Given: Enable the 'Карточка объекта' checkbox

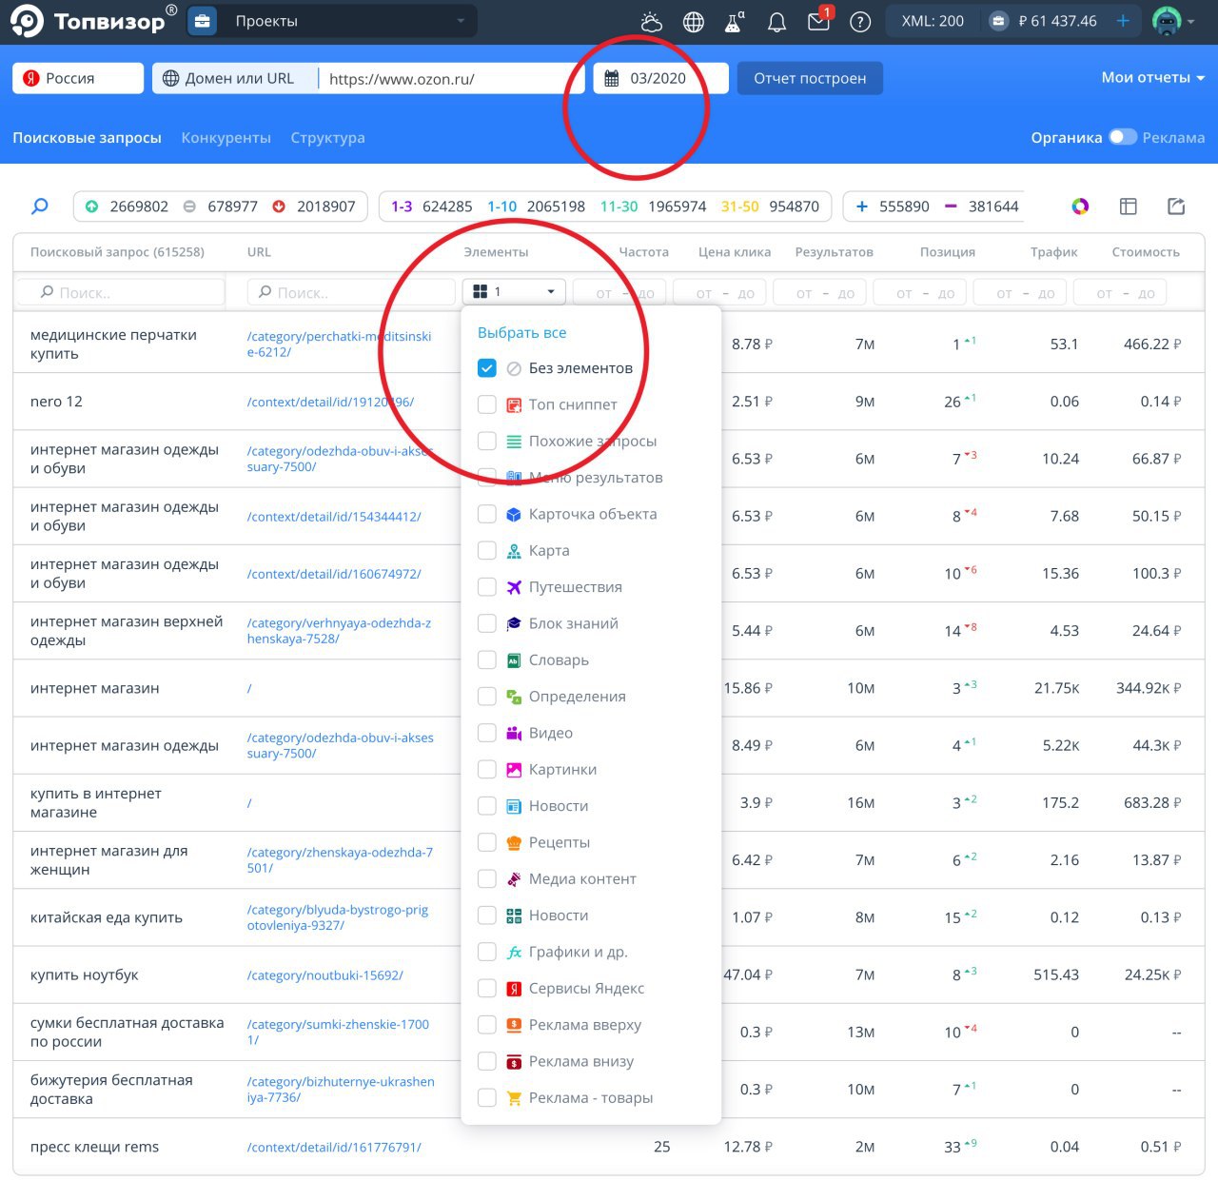Looking at the screenshot, I should (x=486, y=514).
